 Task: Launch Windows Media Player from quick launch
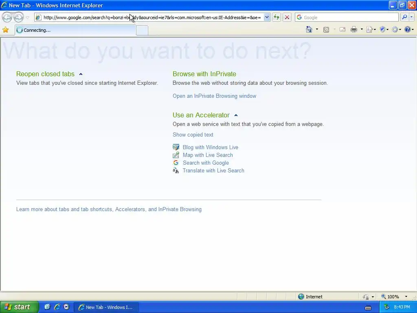click(x=66, y=307)
